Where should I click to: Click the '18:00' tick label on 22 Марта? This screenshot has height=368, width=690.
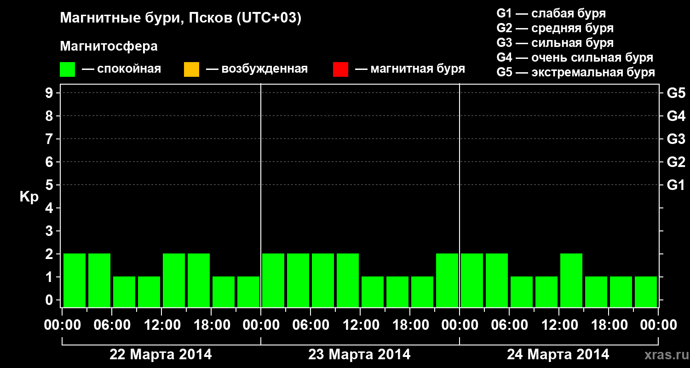tap(211, 325)
